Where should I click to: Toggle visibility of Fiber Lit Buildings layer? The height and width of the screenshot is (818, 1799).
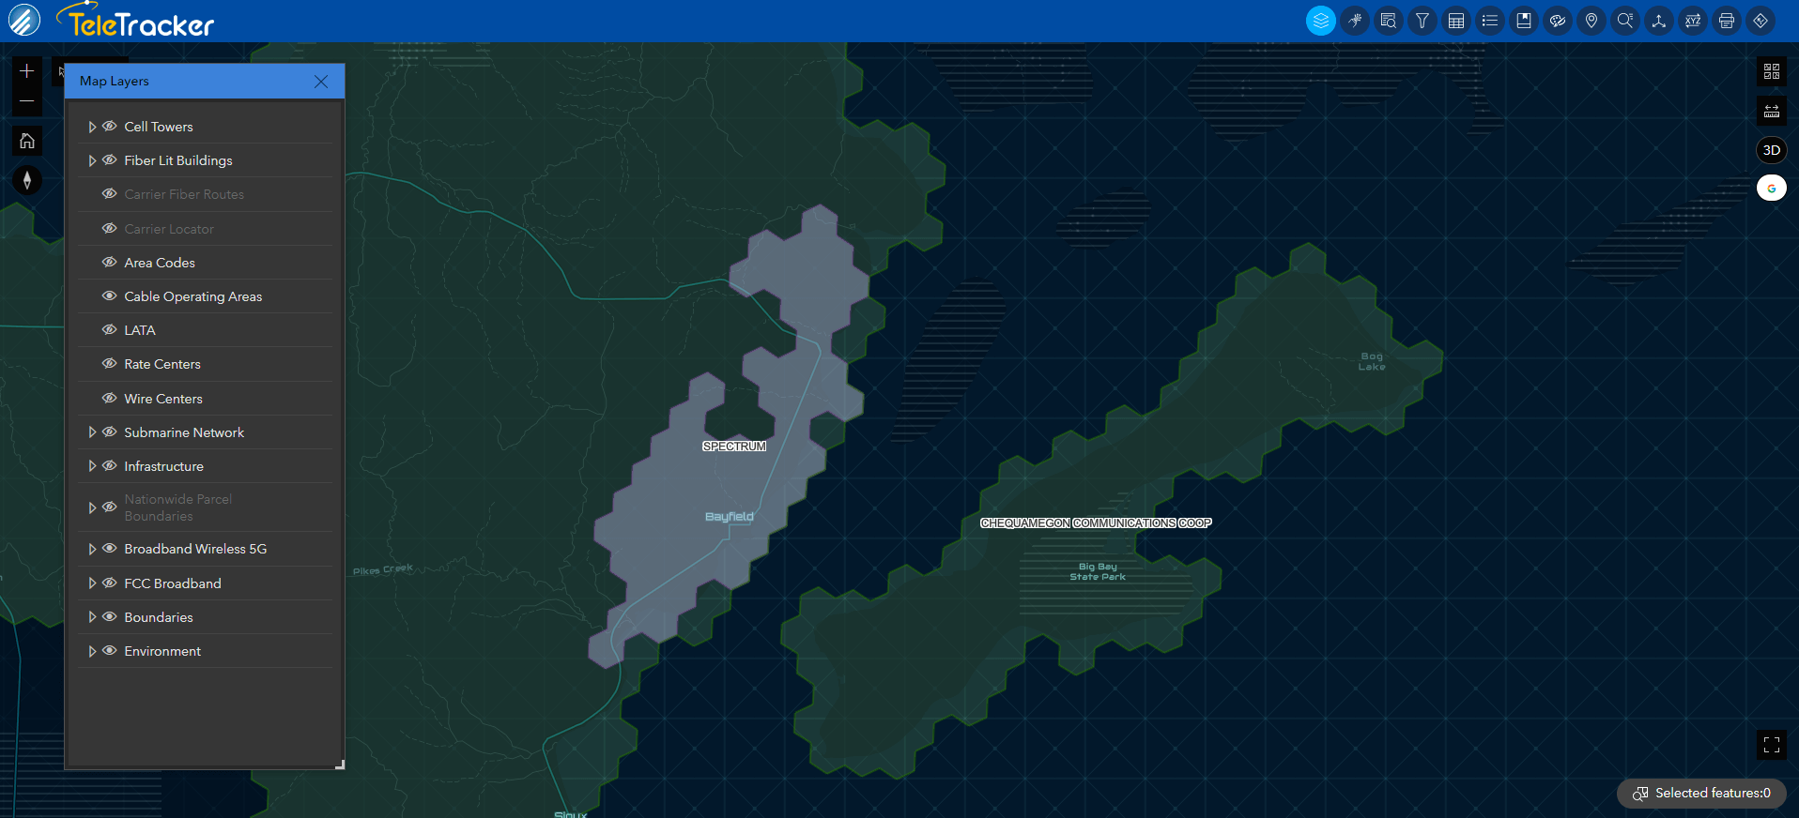(110, 160)
